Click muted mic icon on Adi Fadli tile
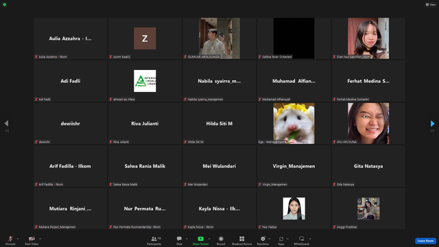The width and height of the screenshot is (439, 247). pos(36,99)
